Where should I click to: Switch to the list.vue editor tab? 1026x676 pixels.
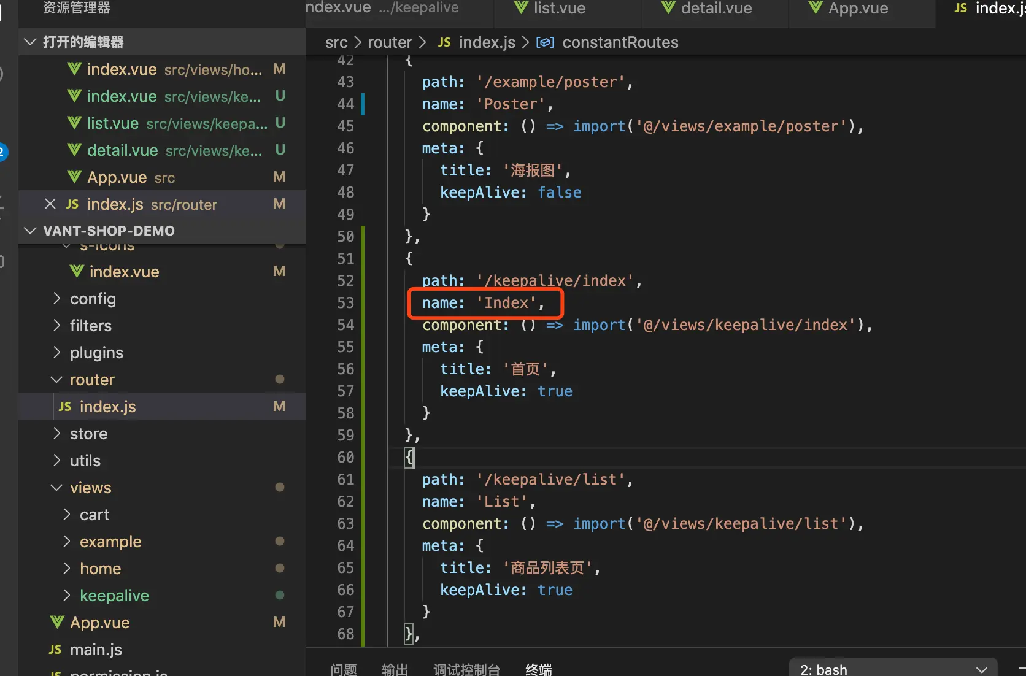[568, 12]
